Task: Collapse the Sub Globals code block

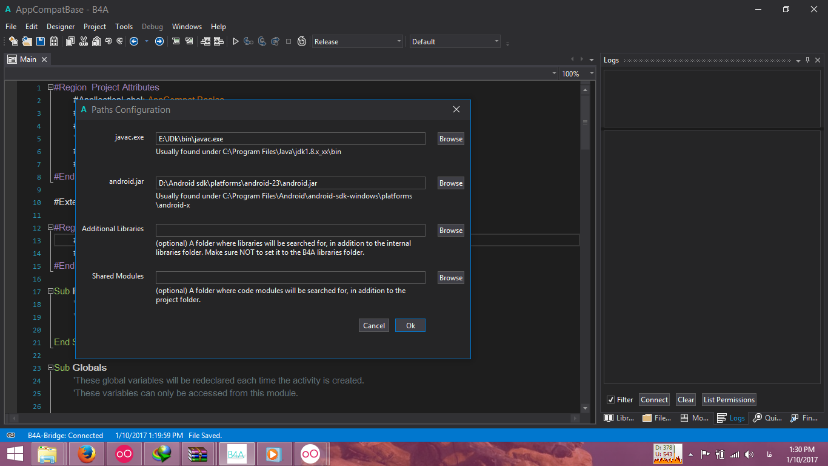Action: pos(51,368)
